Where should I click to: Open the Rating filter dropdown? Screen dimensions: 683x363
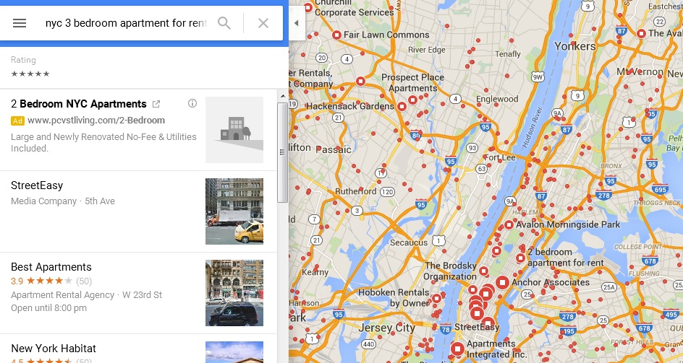[x=30, y=67]
